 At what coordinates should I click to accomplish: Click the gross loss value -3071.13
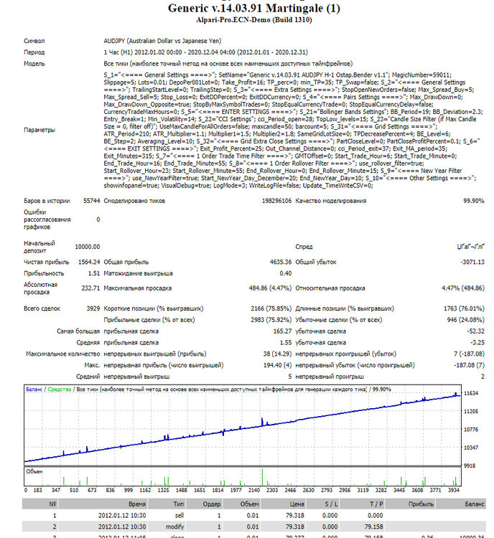472,262
